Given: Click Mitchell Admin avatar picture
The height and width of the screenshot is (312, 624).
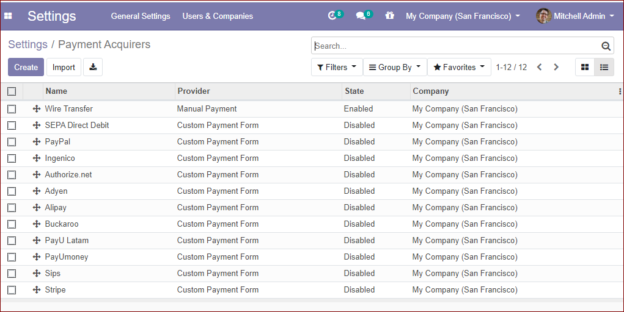Looking at the screenshot, I should coord(543,16).
